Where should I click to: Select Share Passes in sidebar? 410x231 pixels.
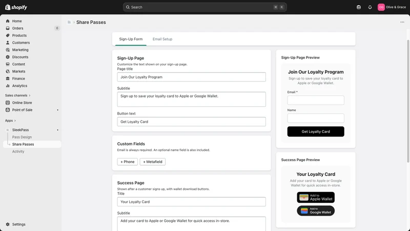click(x=32, y=144)
